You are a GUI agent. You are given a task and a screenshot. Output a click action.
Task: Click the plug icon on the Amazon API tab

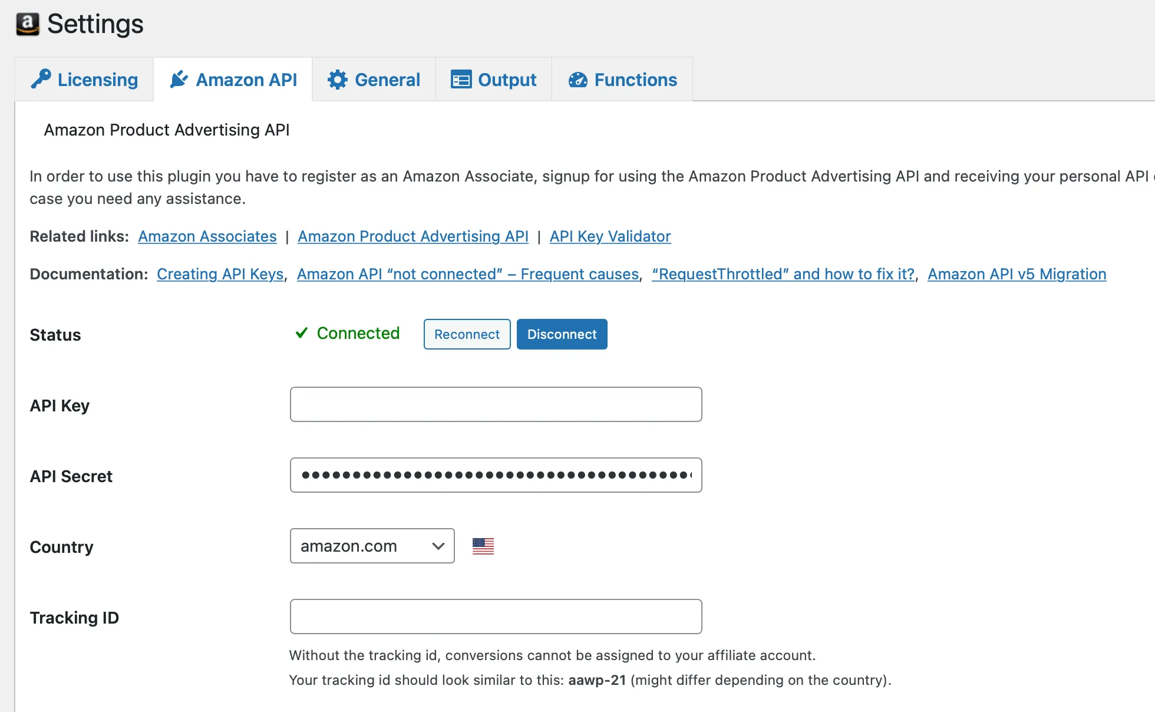coord(179,79)
